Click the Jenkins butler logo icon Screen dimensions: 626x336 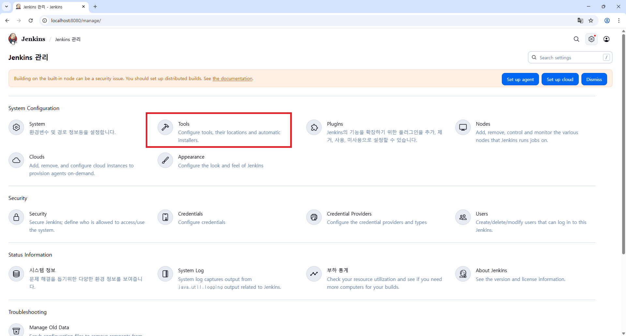pos(13,39)
